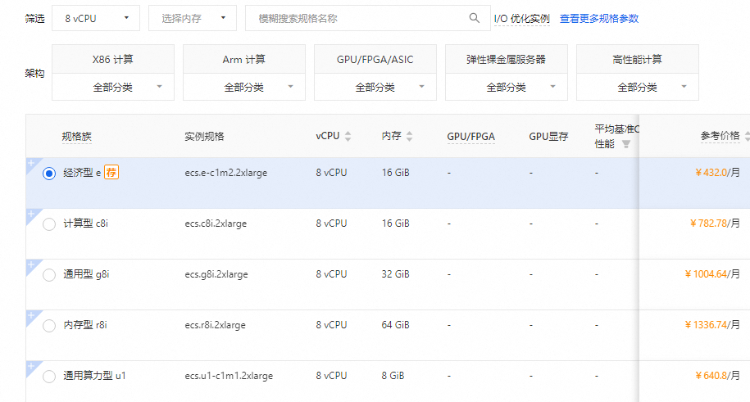Click 8 GiB memory cell
Screen dimensions: 750x402
tap(393, 375)
